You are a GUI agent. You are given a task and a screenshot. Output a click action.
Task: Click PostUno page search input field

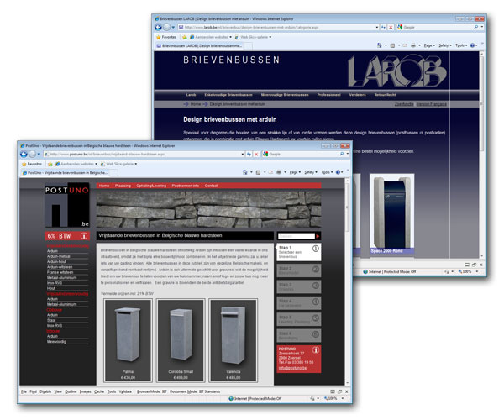(x=296, y=236)
